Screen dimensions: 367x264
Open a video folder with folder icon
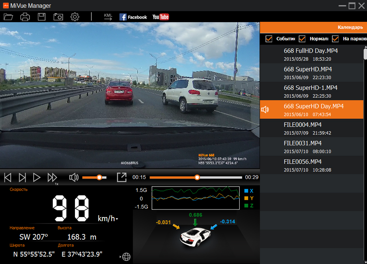[8, 17]
